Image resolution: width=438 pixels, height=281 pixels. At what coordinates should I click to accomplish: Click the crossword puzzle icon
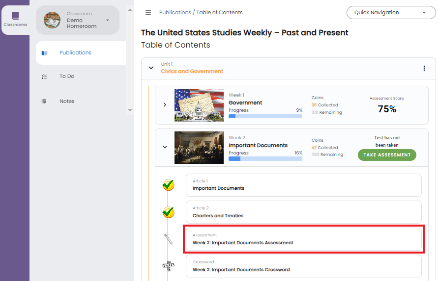168,266
